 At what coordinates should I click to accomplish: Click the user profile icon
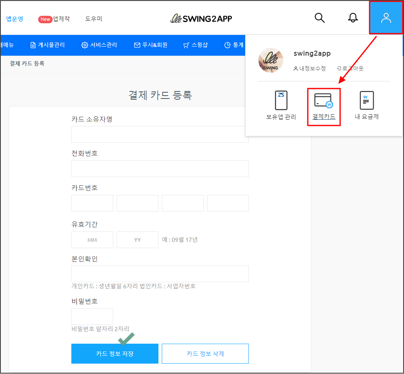[386, 18]
